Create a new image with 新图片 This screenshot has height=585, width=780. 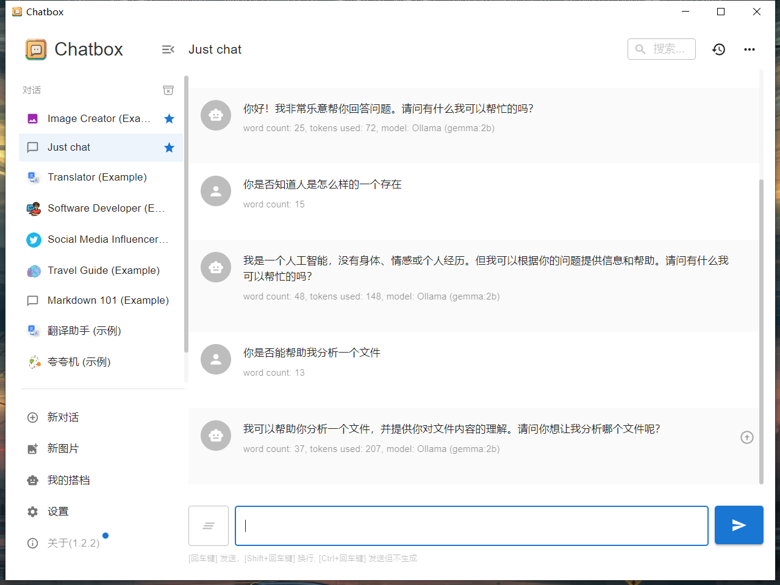click(x=101, y=449)
